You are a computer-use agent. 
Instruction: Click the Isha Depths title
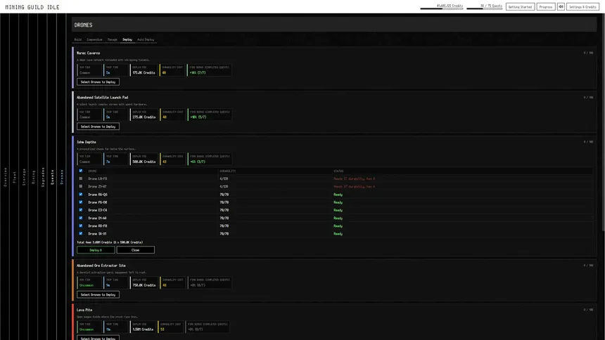87,142
